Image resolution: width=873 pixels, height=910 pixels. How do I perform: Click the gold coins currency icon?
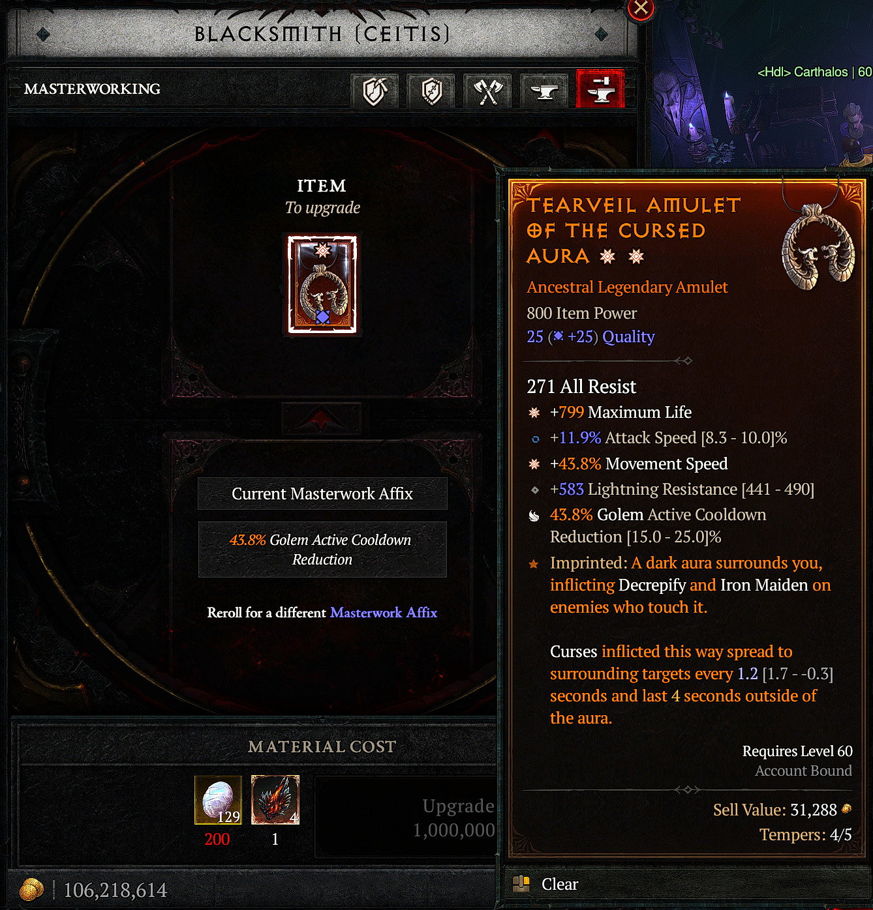pyautogui.click(x=31, y=889)
